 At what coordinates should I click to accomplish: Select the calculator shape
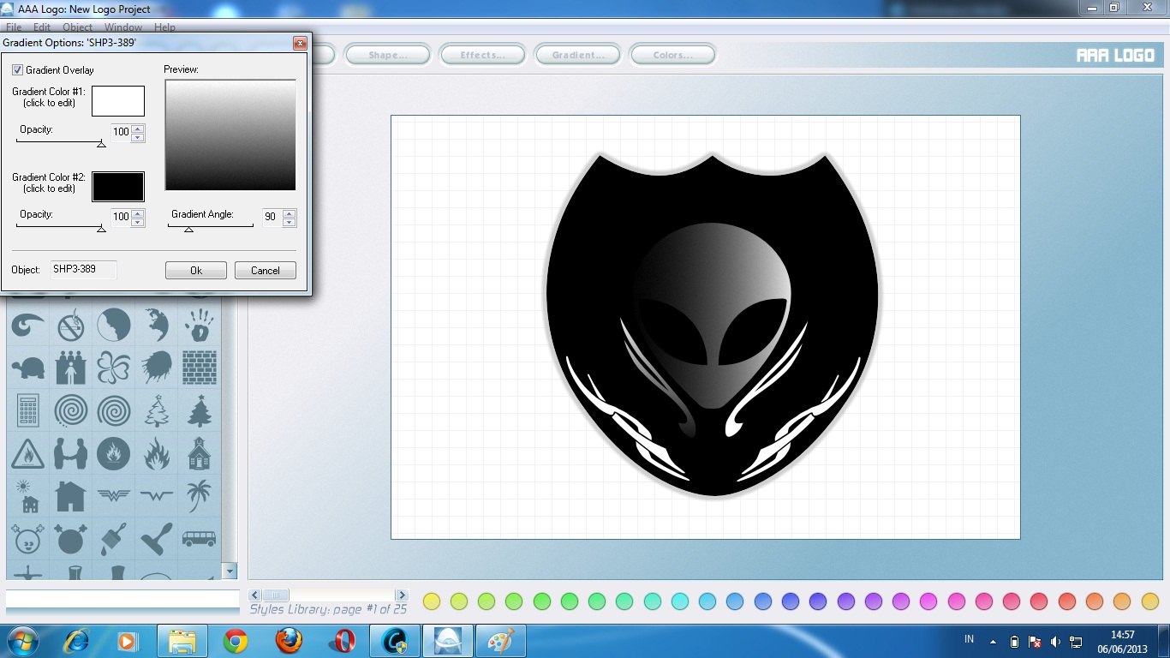[x=28, y=411]
